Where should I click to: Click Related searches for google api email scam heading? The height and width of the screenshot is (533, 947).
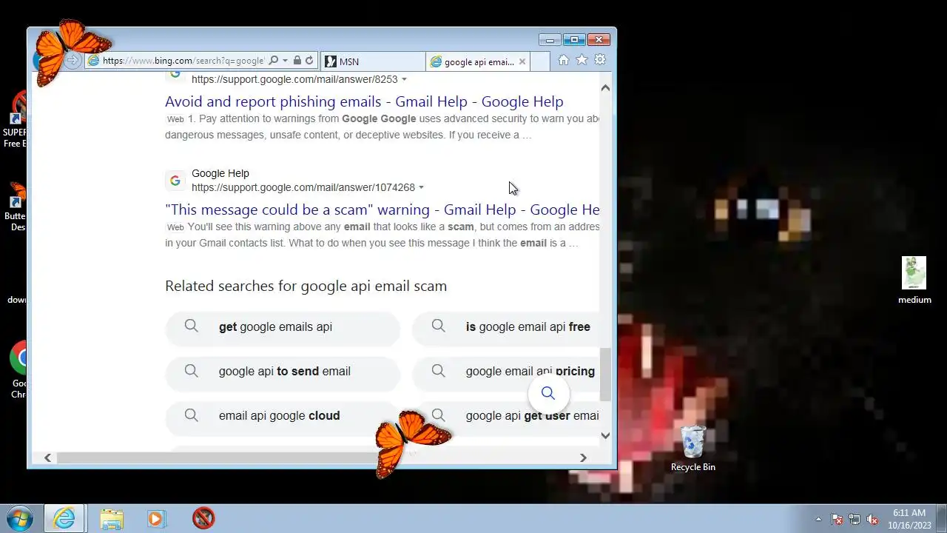click(306, 286)
